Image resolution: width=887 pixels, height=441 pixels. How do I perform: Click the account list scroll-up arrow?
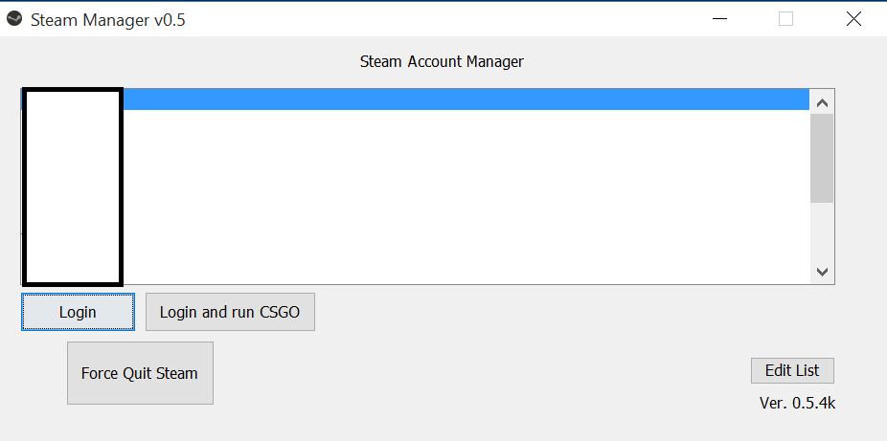point(822,101)
